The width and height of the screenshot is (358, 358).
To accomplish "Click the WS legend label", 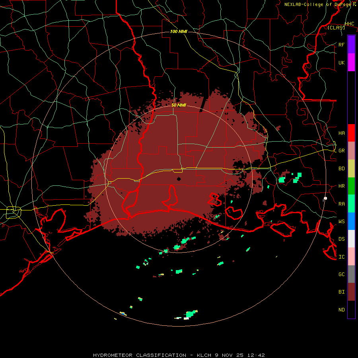I will 342,221.
